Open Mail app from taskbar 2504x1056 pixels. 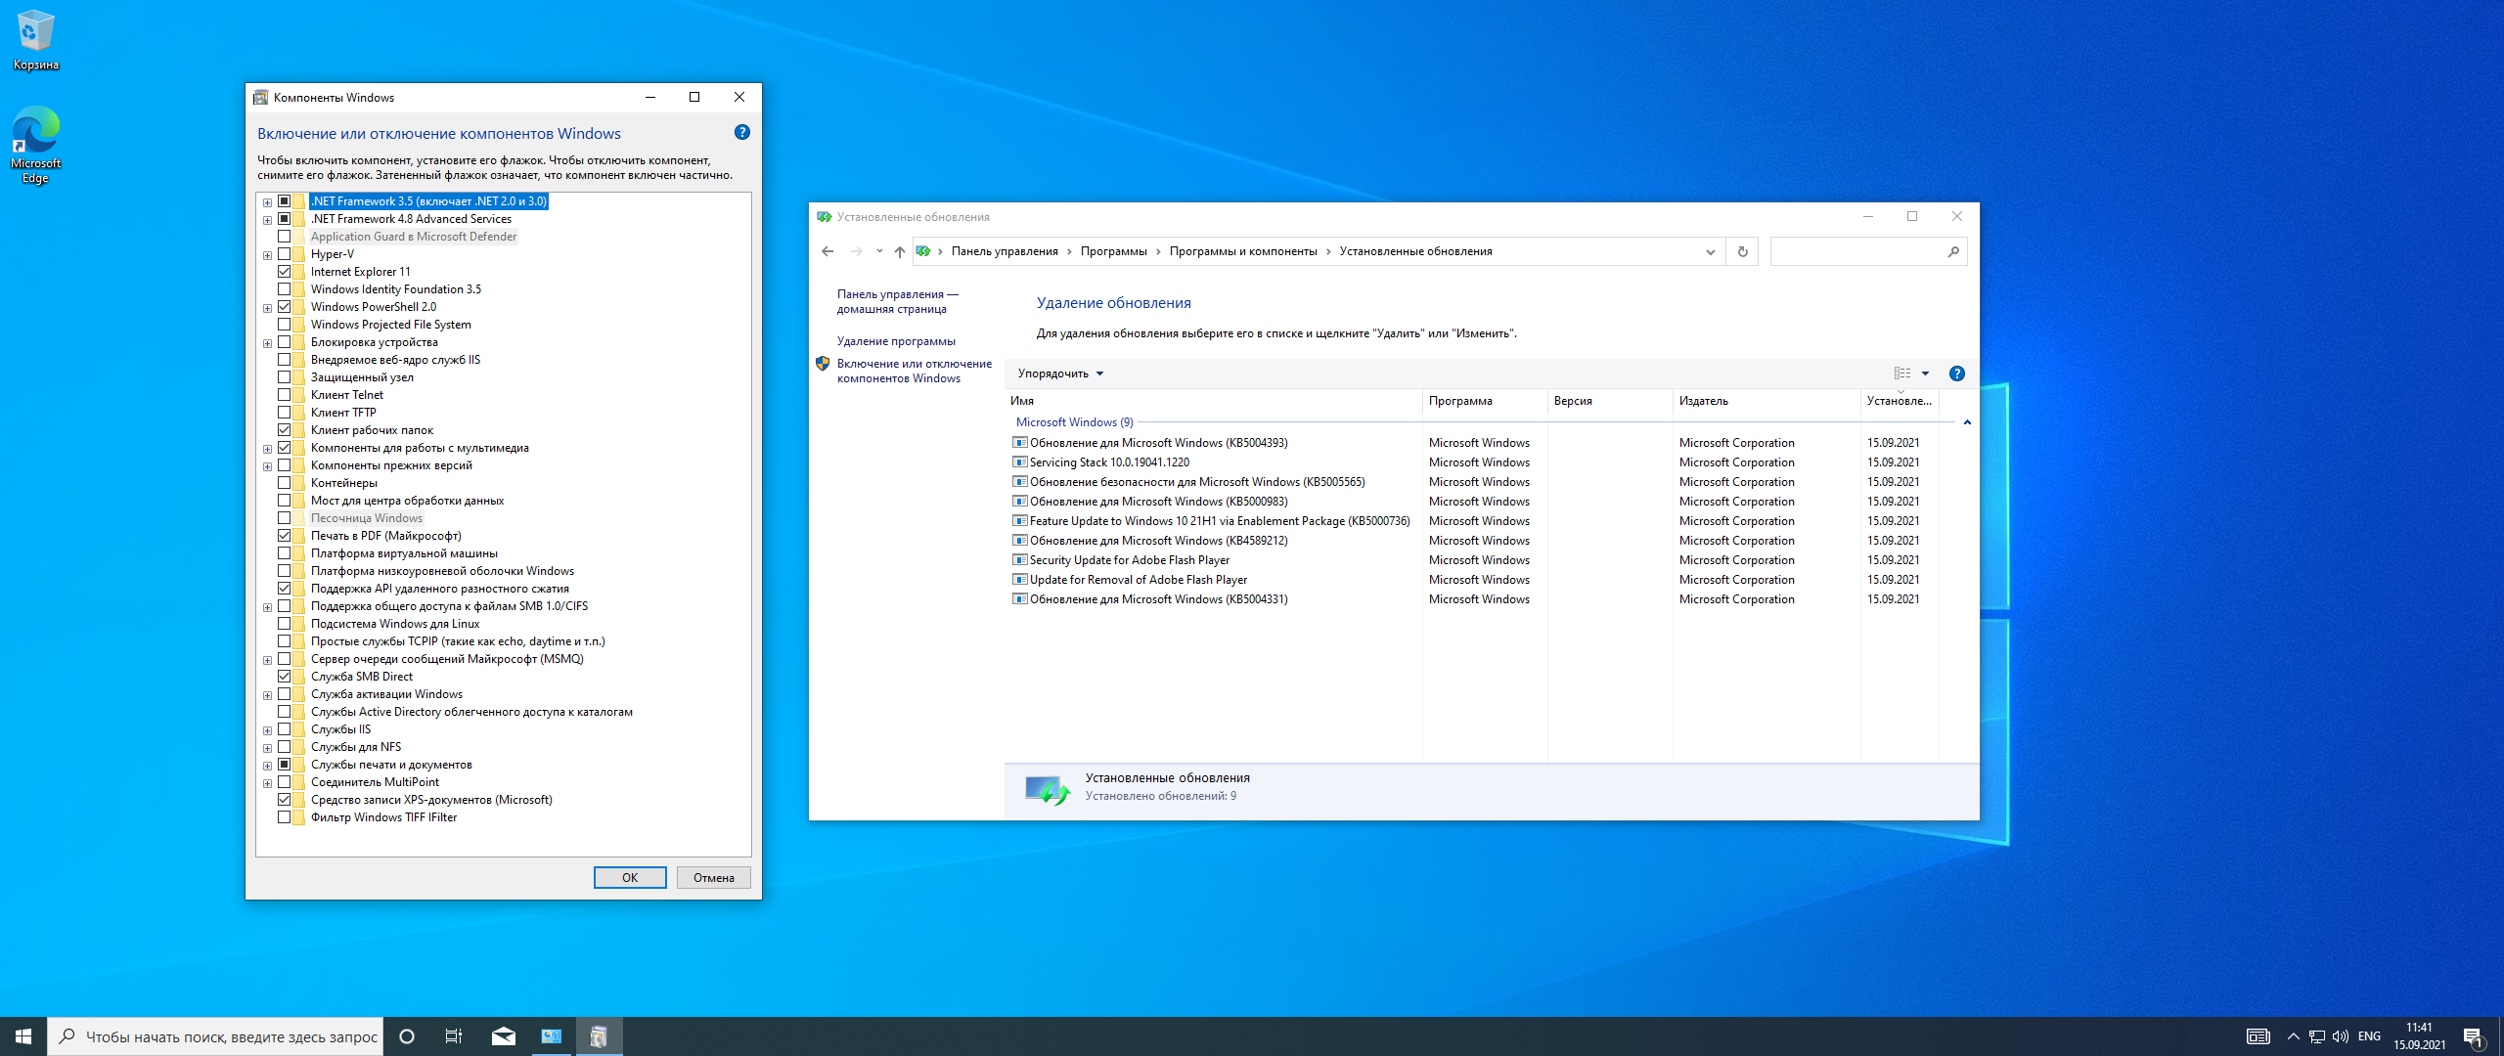tap(504, 1036)
